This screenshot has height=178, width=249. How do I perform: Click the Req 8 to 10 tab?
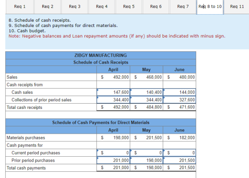[210, 7]
